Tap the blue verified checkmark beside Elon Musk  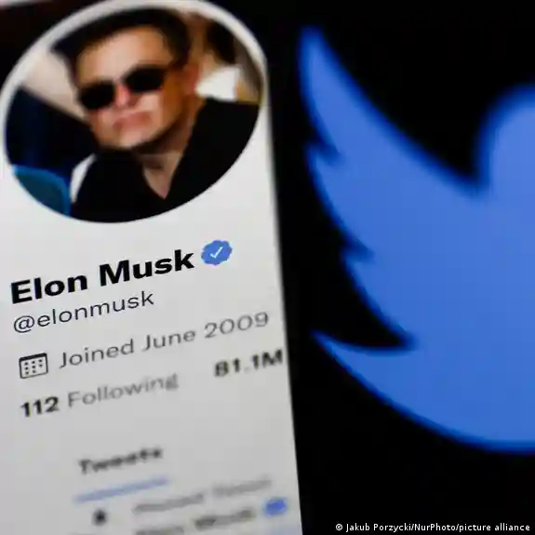216,252
